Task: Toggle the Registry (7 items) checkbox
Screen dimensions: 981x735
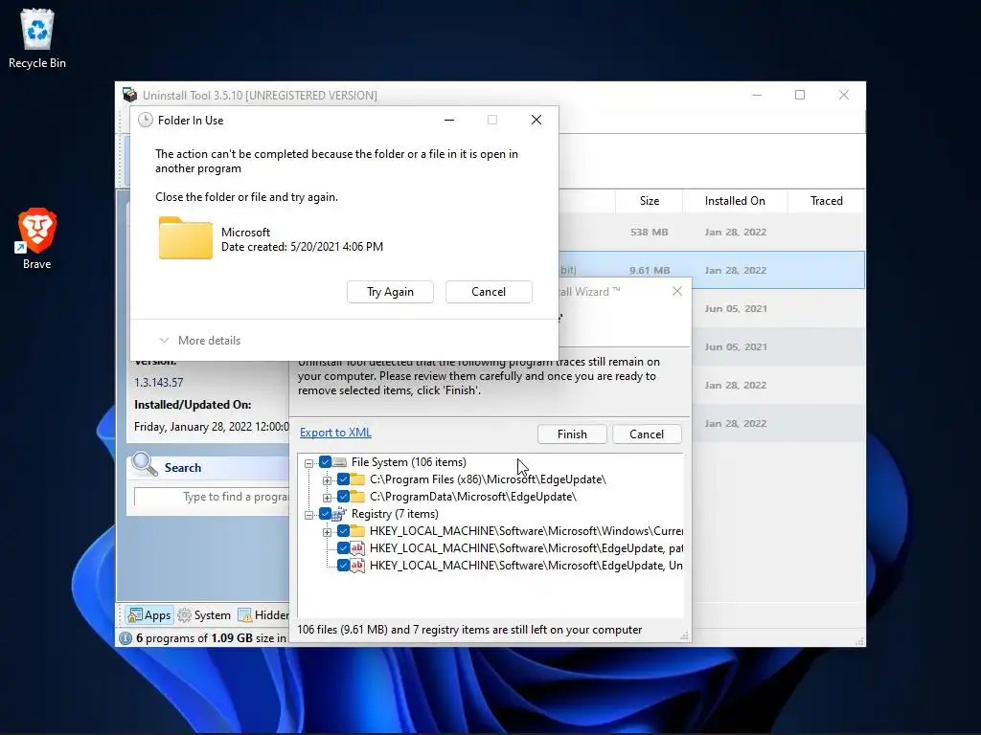Action: click(x=325, y=514)
